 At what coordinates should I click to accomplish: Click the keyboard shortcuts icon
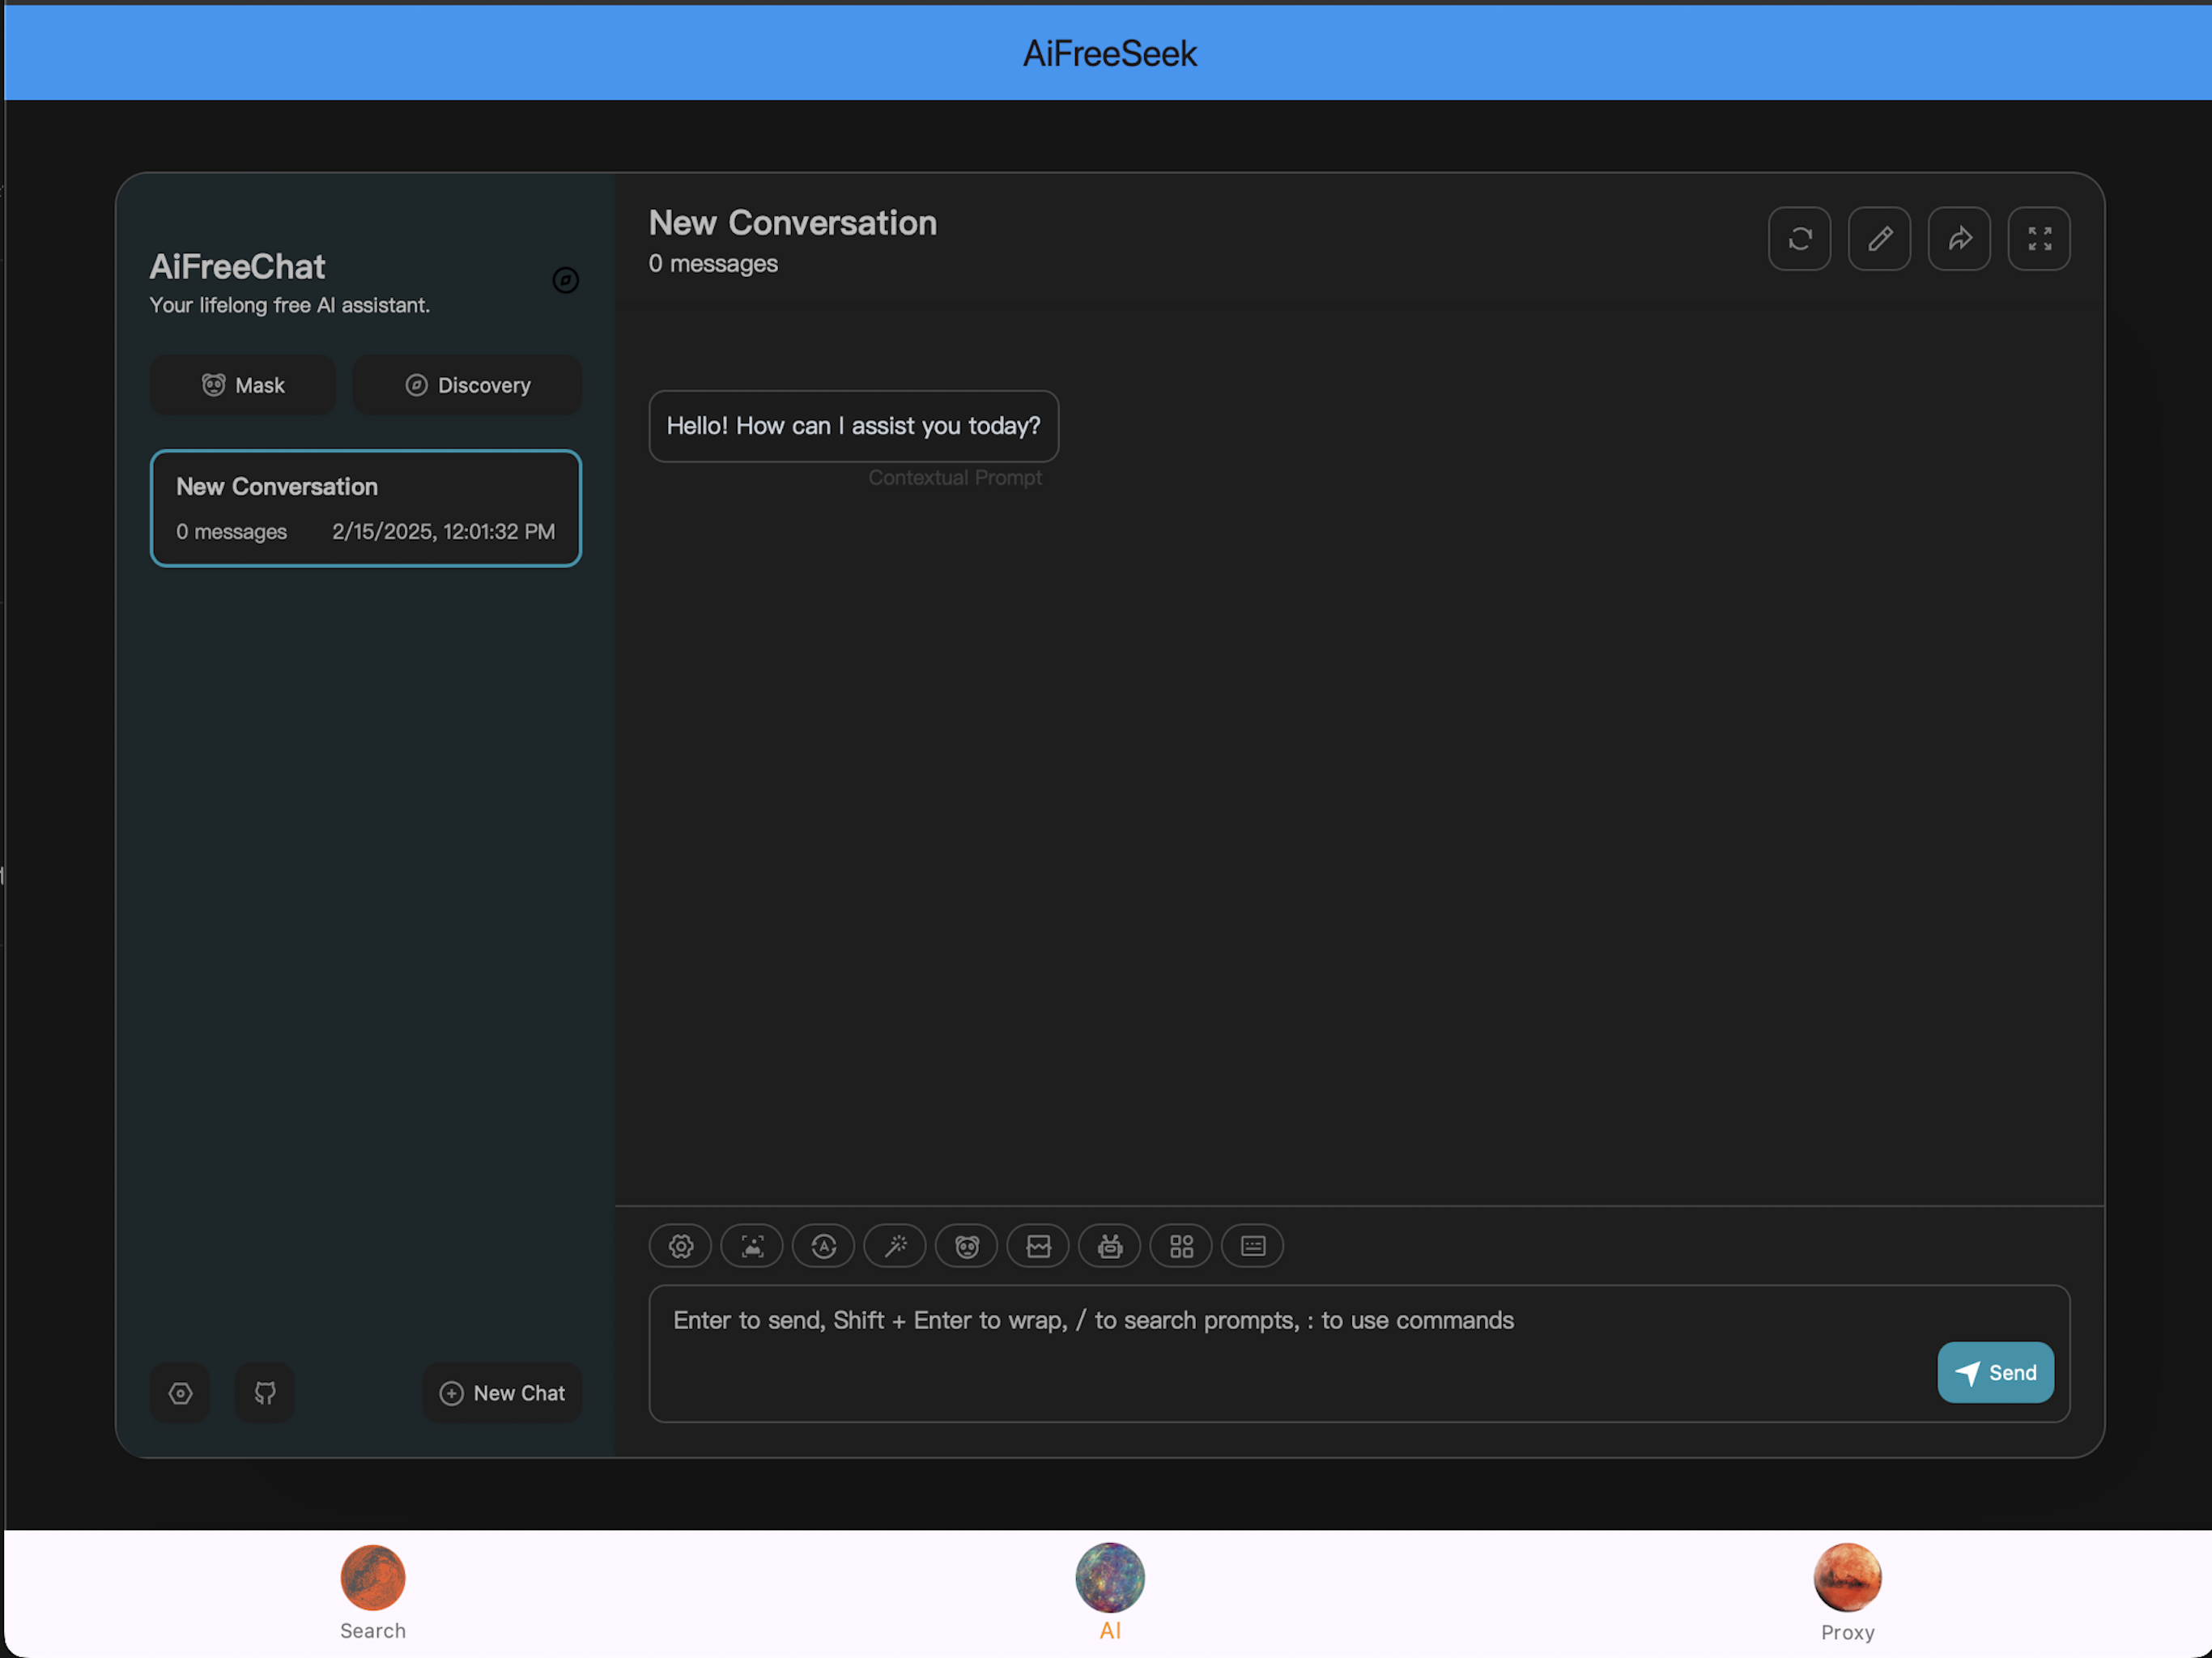[1253, 1246]
